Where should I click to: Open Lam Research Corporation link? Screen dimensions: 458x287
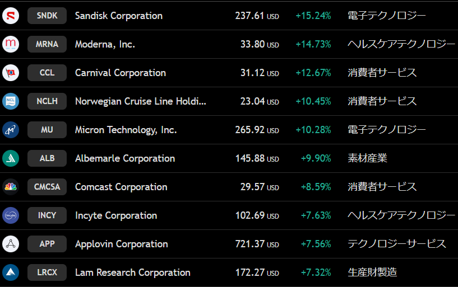pos(132,272)
